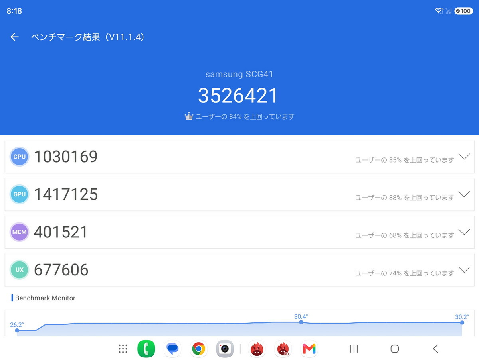The height and width of the screenshot is (361, 479).
Task: Select the total score 3526421
Action: [238, 96]
